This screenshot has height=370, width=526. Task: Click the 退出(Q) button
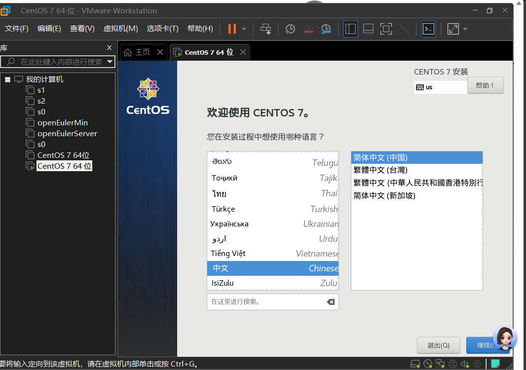click(x=438, y=345)
